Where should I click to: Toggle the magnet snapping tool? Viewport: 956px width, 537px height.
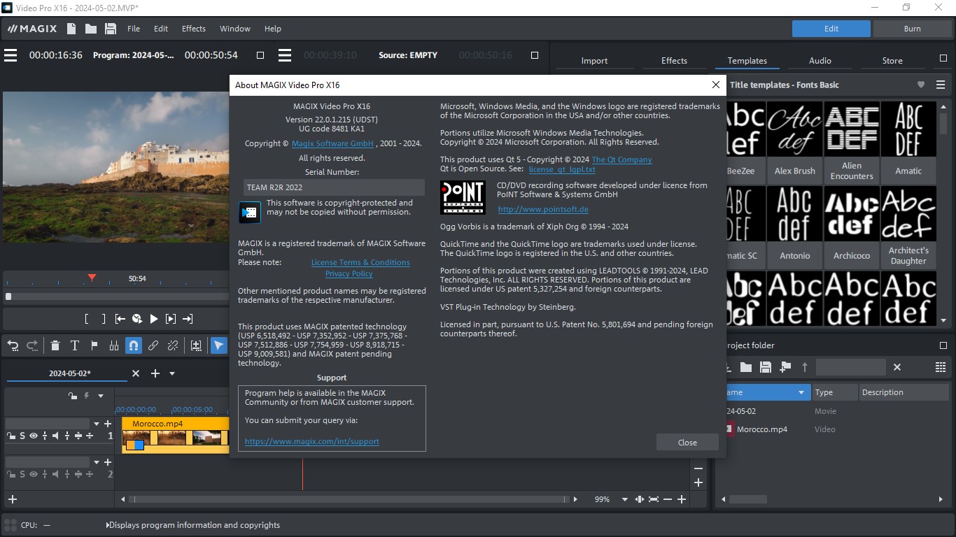pos(133,345)
